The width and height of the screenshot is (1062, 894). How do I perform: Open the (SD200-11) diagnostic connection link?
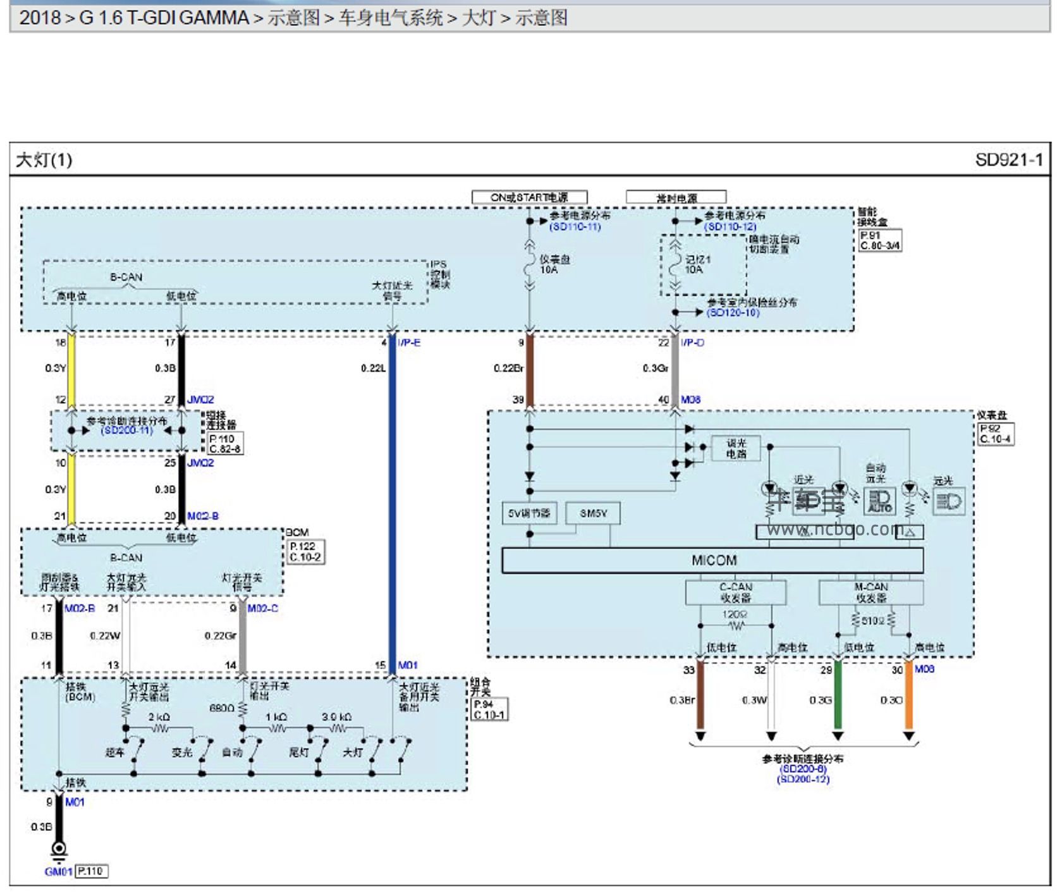coord(127,431)
